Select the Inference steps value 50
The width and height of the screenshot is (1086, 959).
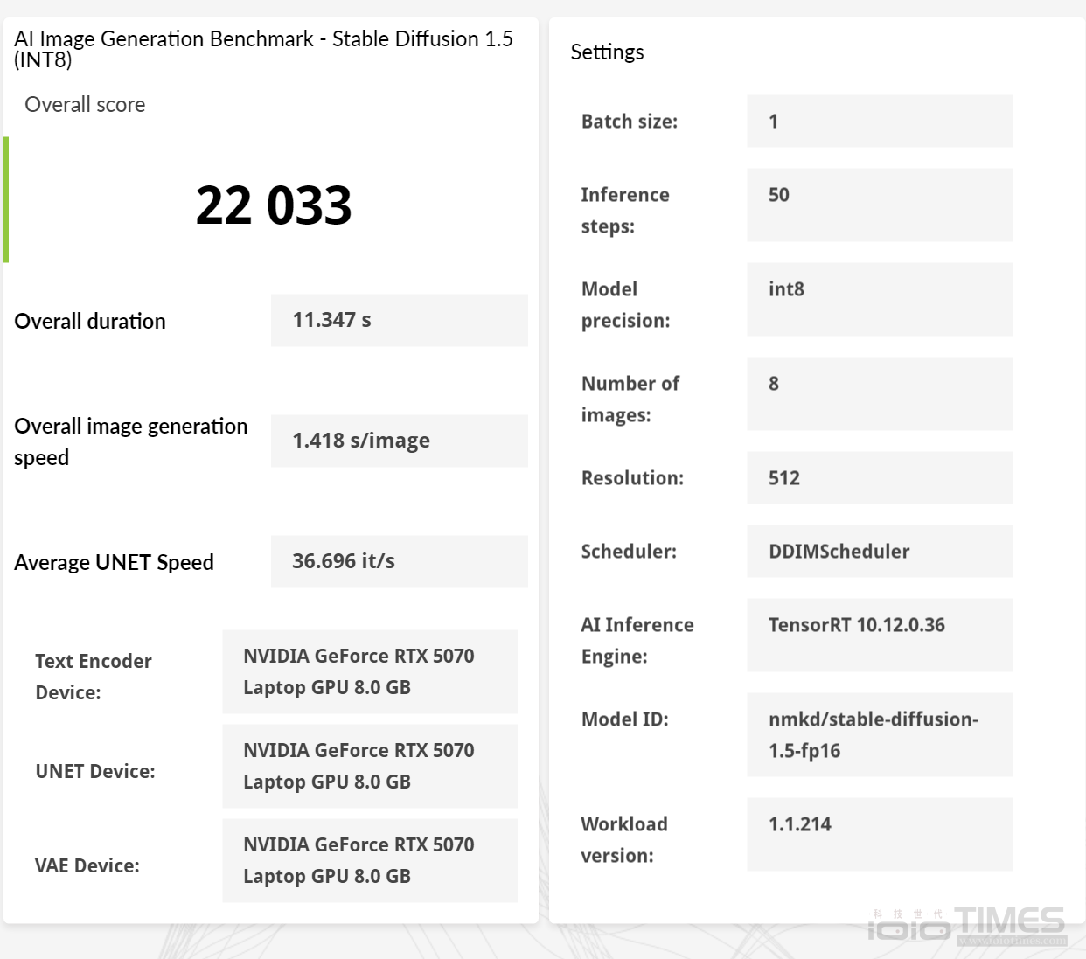[880, 205]
